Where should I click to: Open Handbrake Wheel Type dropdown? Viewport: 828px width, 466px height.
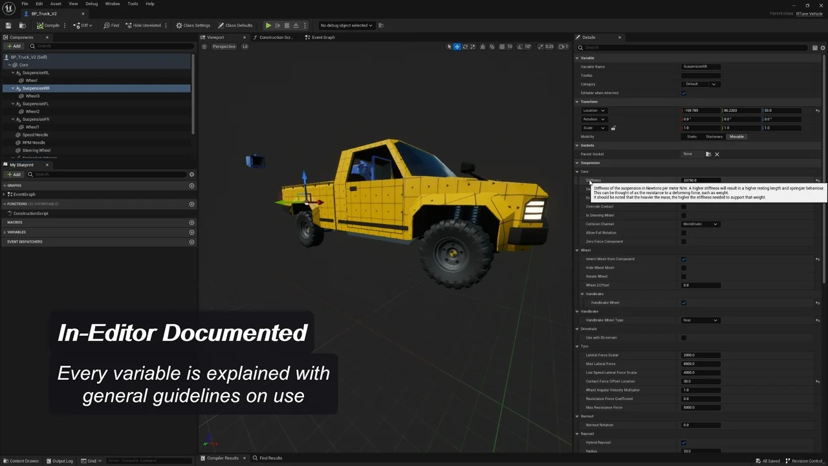701,320
